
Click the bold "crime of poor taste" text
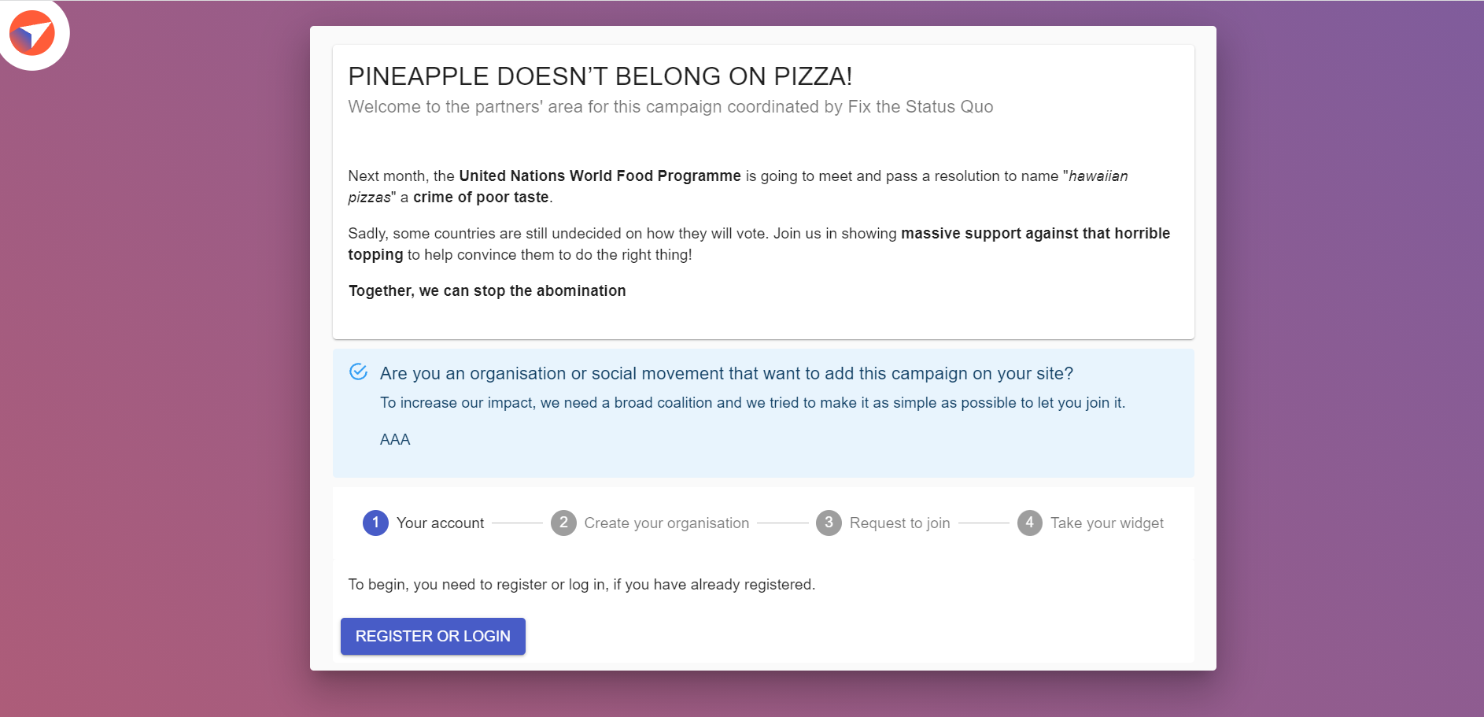(x=481, y=198)
